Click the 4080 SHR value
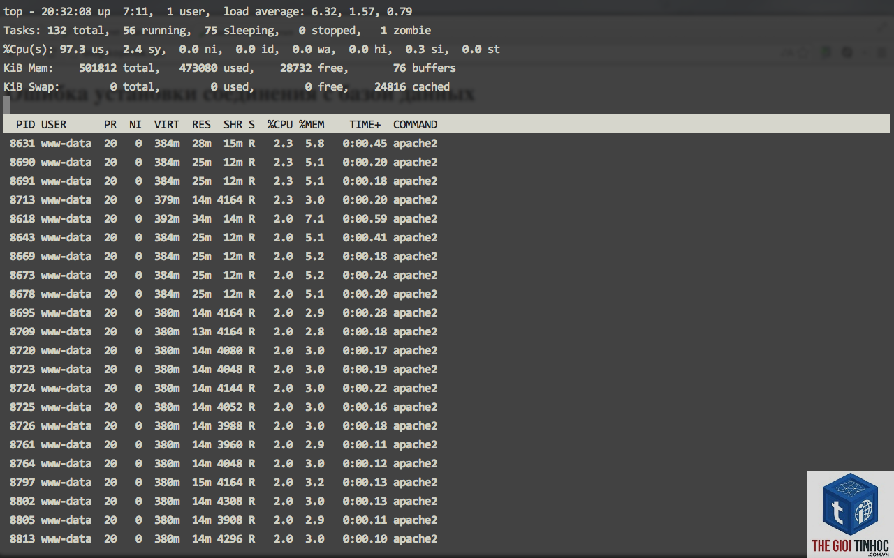894x558 pixels. point(230,350)
